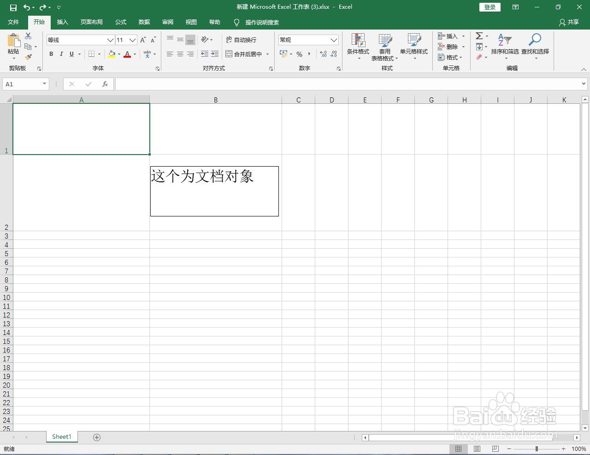Increase font size with the large A icon

[143, 40]
